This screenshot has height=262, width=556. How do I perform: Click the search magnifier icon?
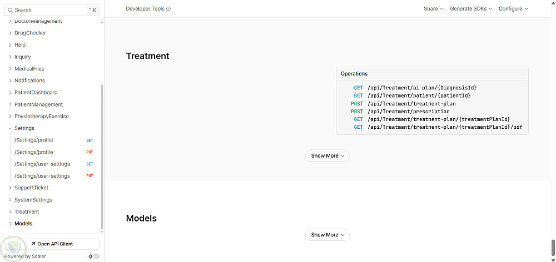10,10
